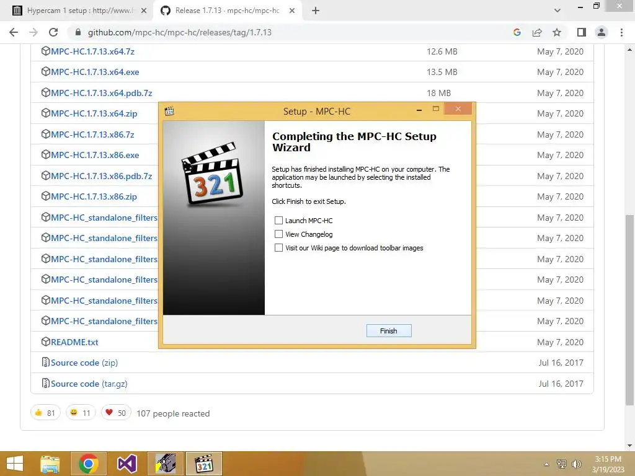
Task: Click zip file icon beside Source code (zip)
Action: 46,362
